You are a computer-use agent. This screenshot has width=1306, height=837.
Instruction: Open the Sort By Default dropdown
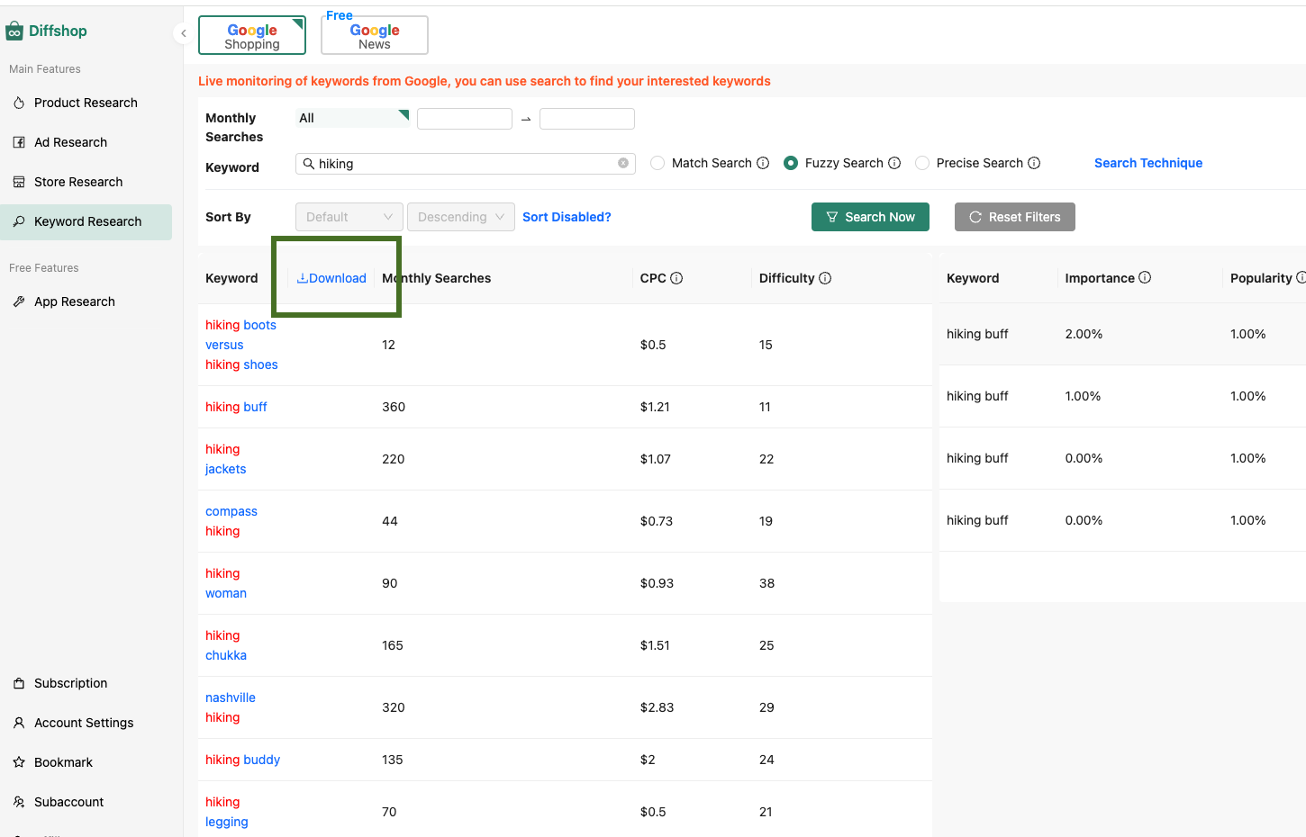[x=349, y=217]
